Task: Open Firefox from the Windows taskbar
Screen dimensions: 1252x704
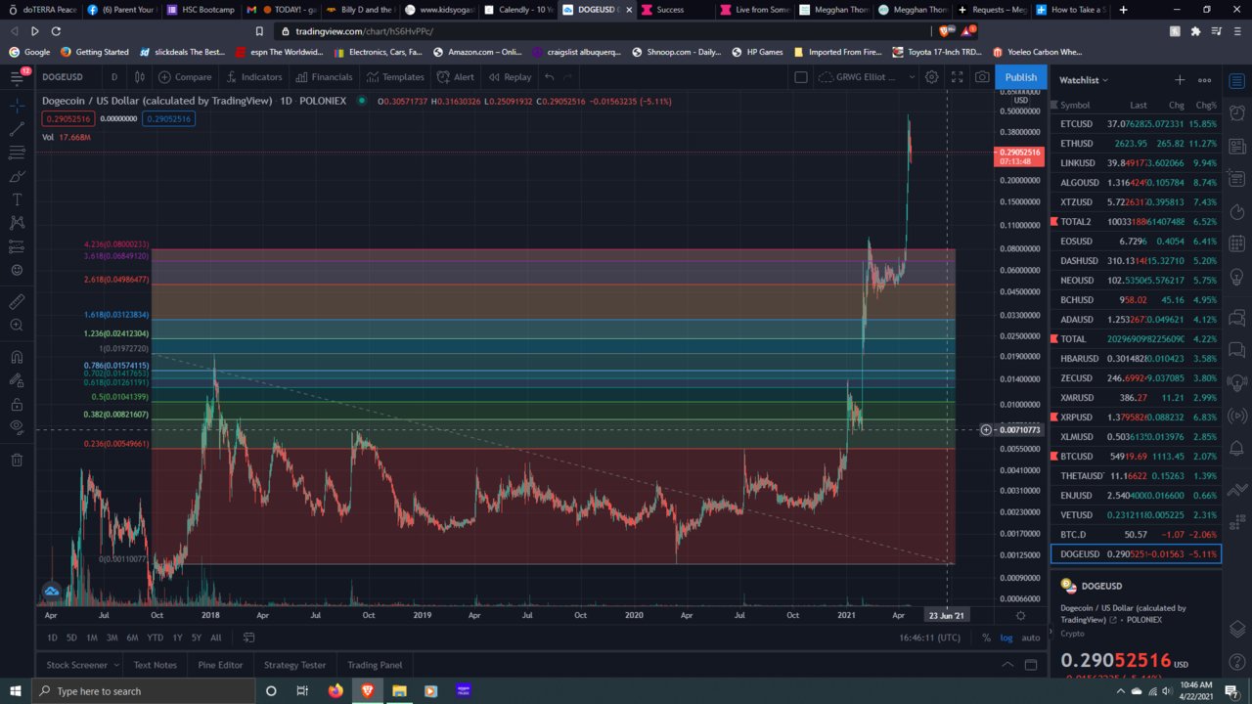Action: click(x=335, y=690)
